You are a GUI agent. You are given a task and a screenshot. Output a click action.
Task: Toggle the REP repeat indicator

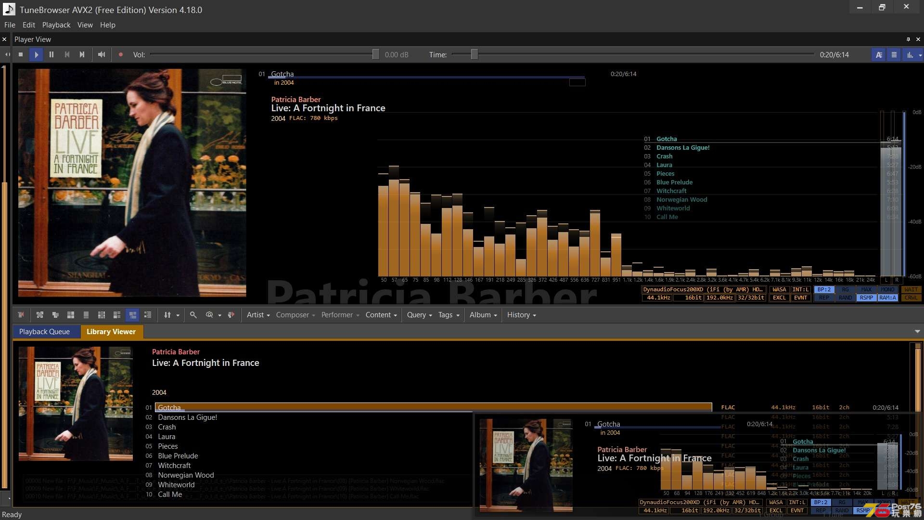(824, 298)
